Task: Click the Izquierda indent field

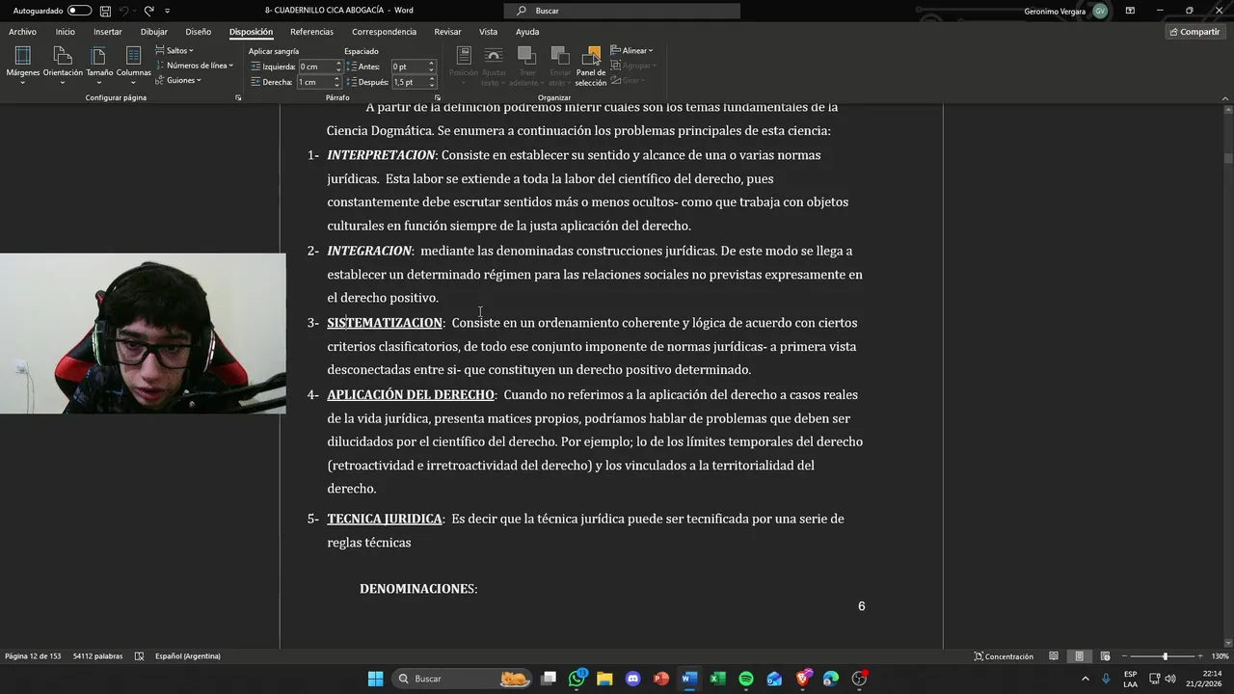Action: [315, 67]
